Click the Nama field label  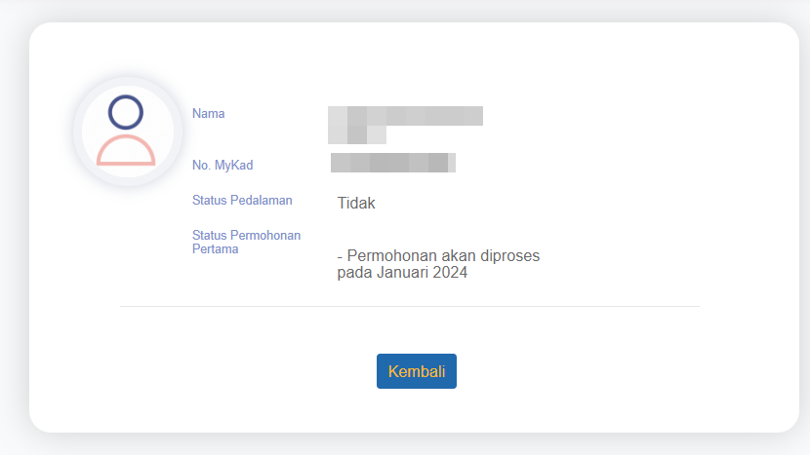click(208, 113)
